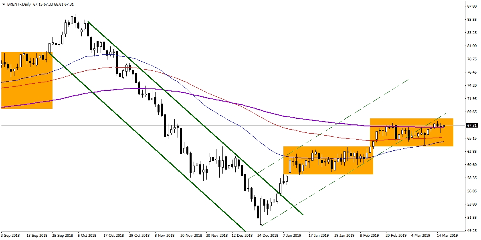This screenshot has height=240, width=481.
Task: Click the 3 Sep 2018 date label
Action: (x=11, y=236)
